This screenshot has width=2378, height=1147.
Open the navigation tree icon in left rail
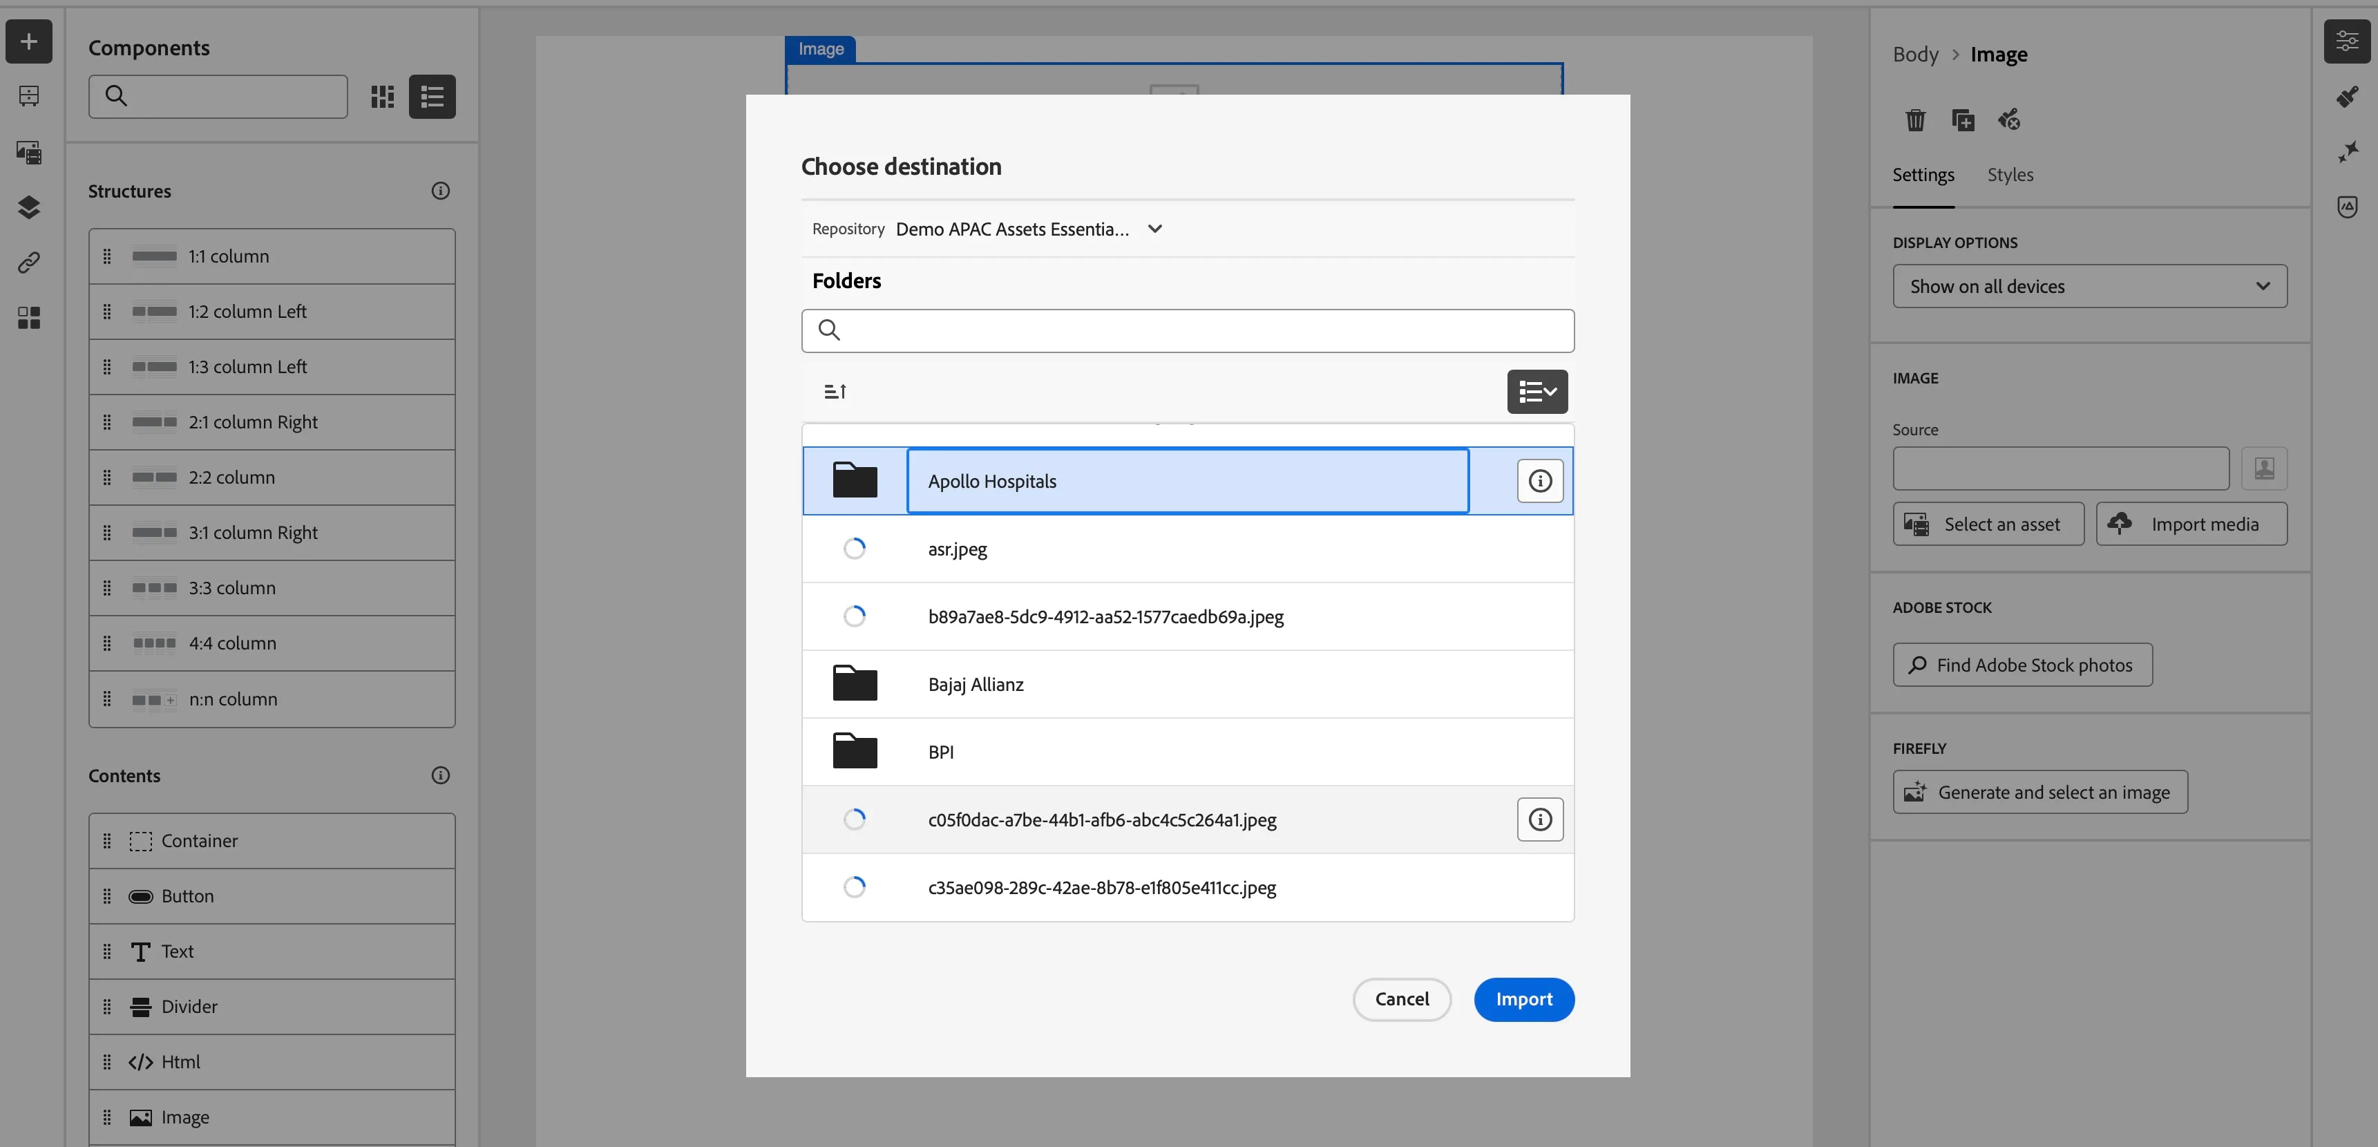pyautogui.click(x=28, y=96)
